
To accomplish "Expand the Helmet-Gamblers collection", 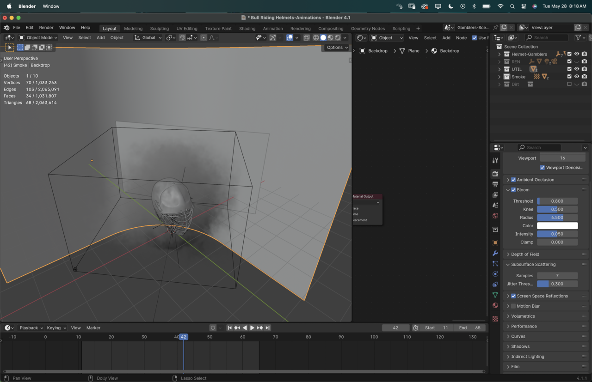I will [499, 54].
